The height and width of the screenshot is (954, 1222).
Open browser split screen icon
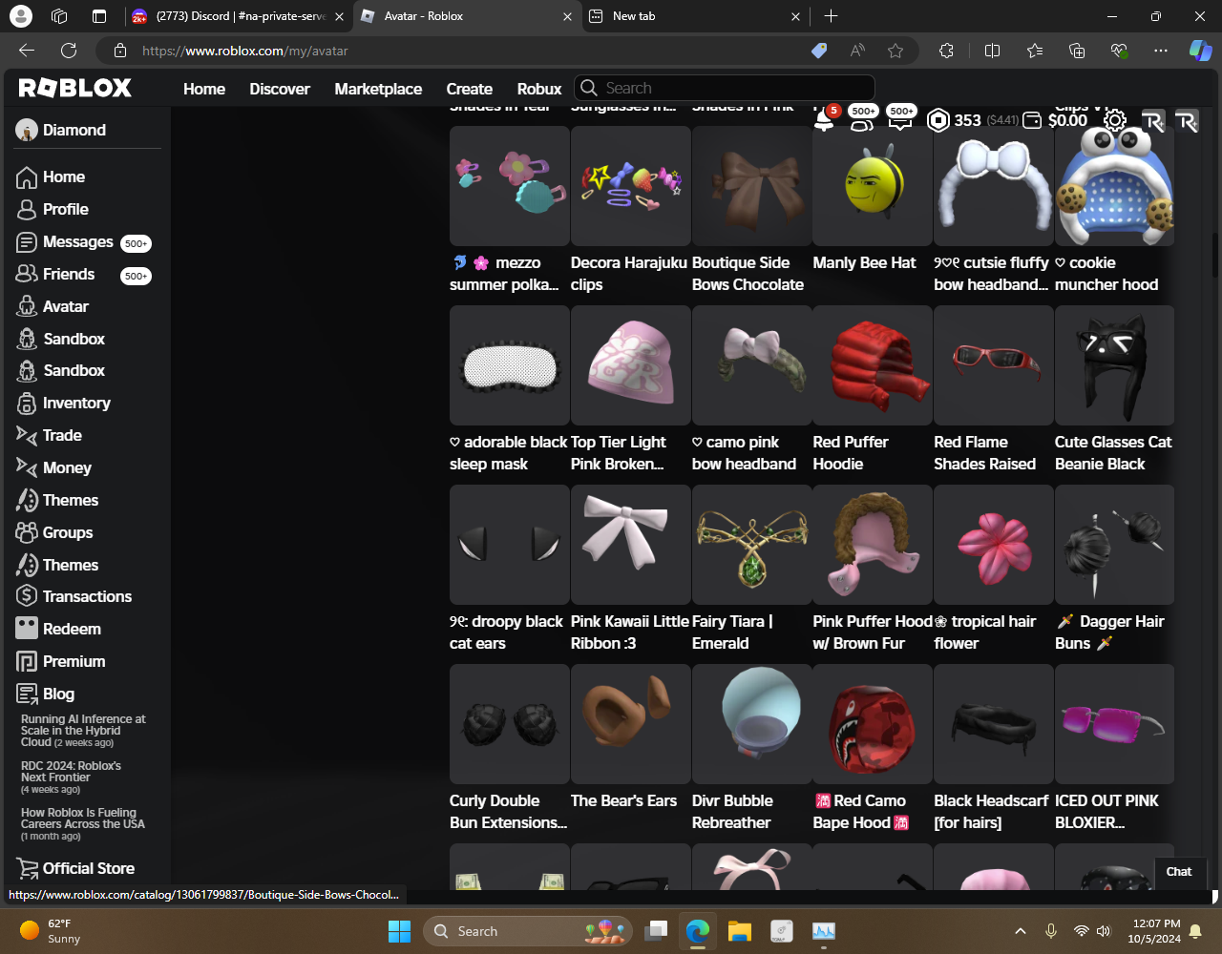pyautogui.click(x=992, y=51)
